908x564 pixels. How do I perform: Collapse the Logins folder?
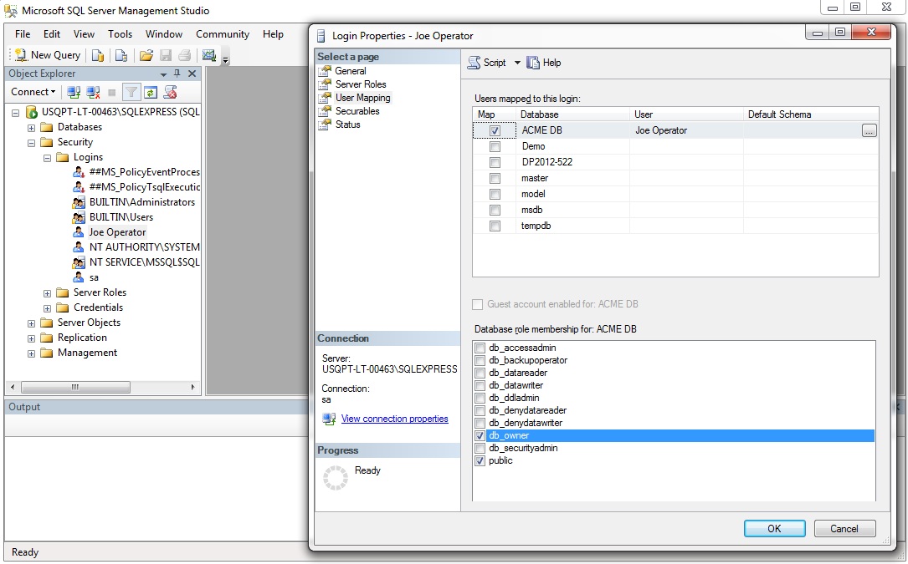(47, 156)
